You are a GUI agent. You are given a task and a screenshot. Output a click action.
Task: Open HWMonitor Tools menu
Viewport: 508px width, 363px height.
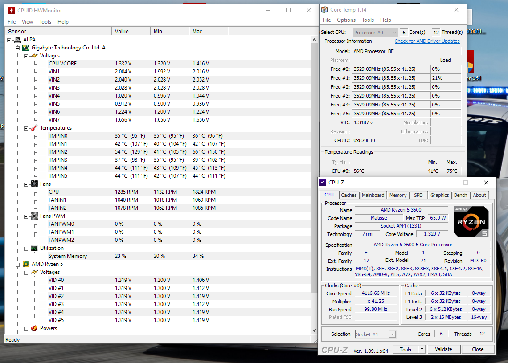pos(45,22)
